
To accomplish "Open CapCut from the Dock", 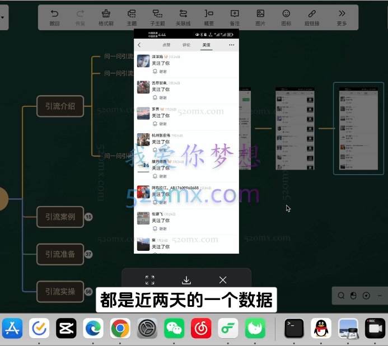I will coord(66,328).
